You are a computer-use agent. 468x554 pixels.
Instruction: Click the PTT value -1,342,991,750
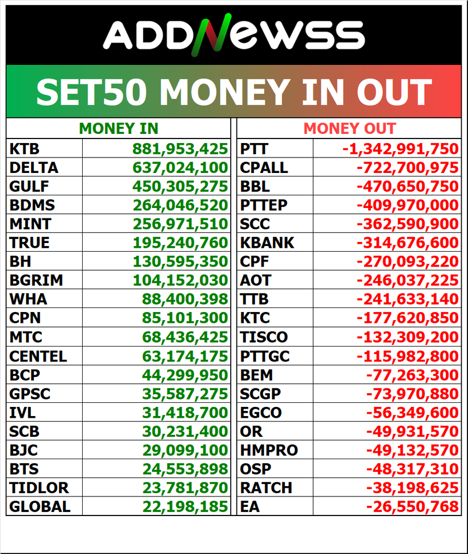coord(400,149)
